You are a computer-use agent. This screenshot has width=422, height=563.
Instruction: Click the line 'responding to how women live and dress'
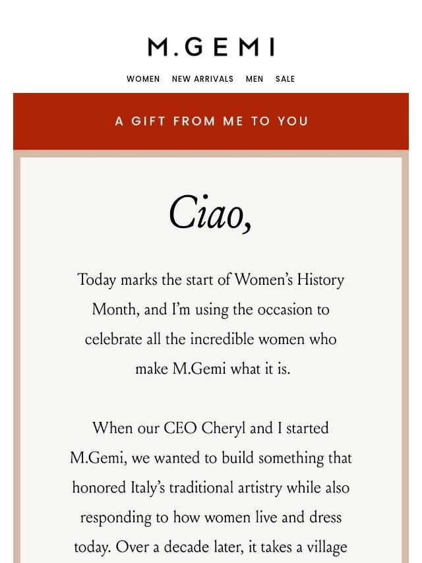coord(210,518)
